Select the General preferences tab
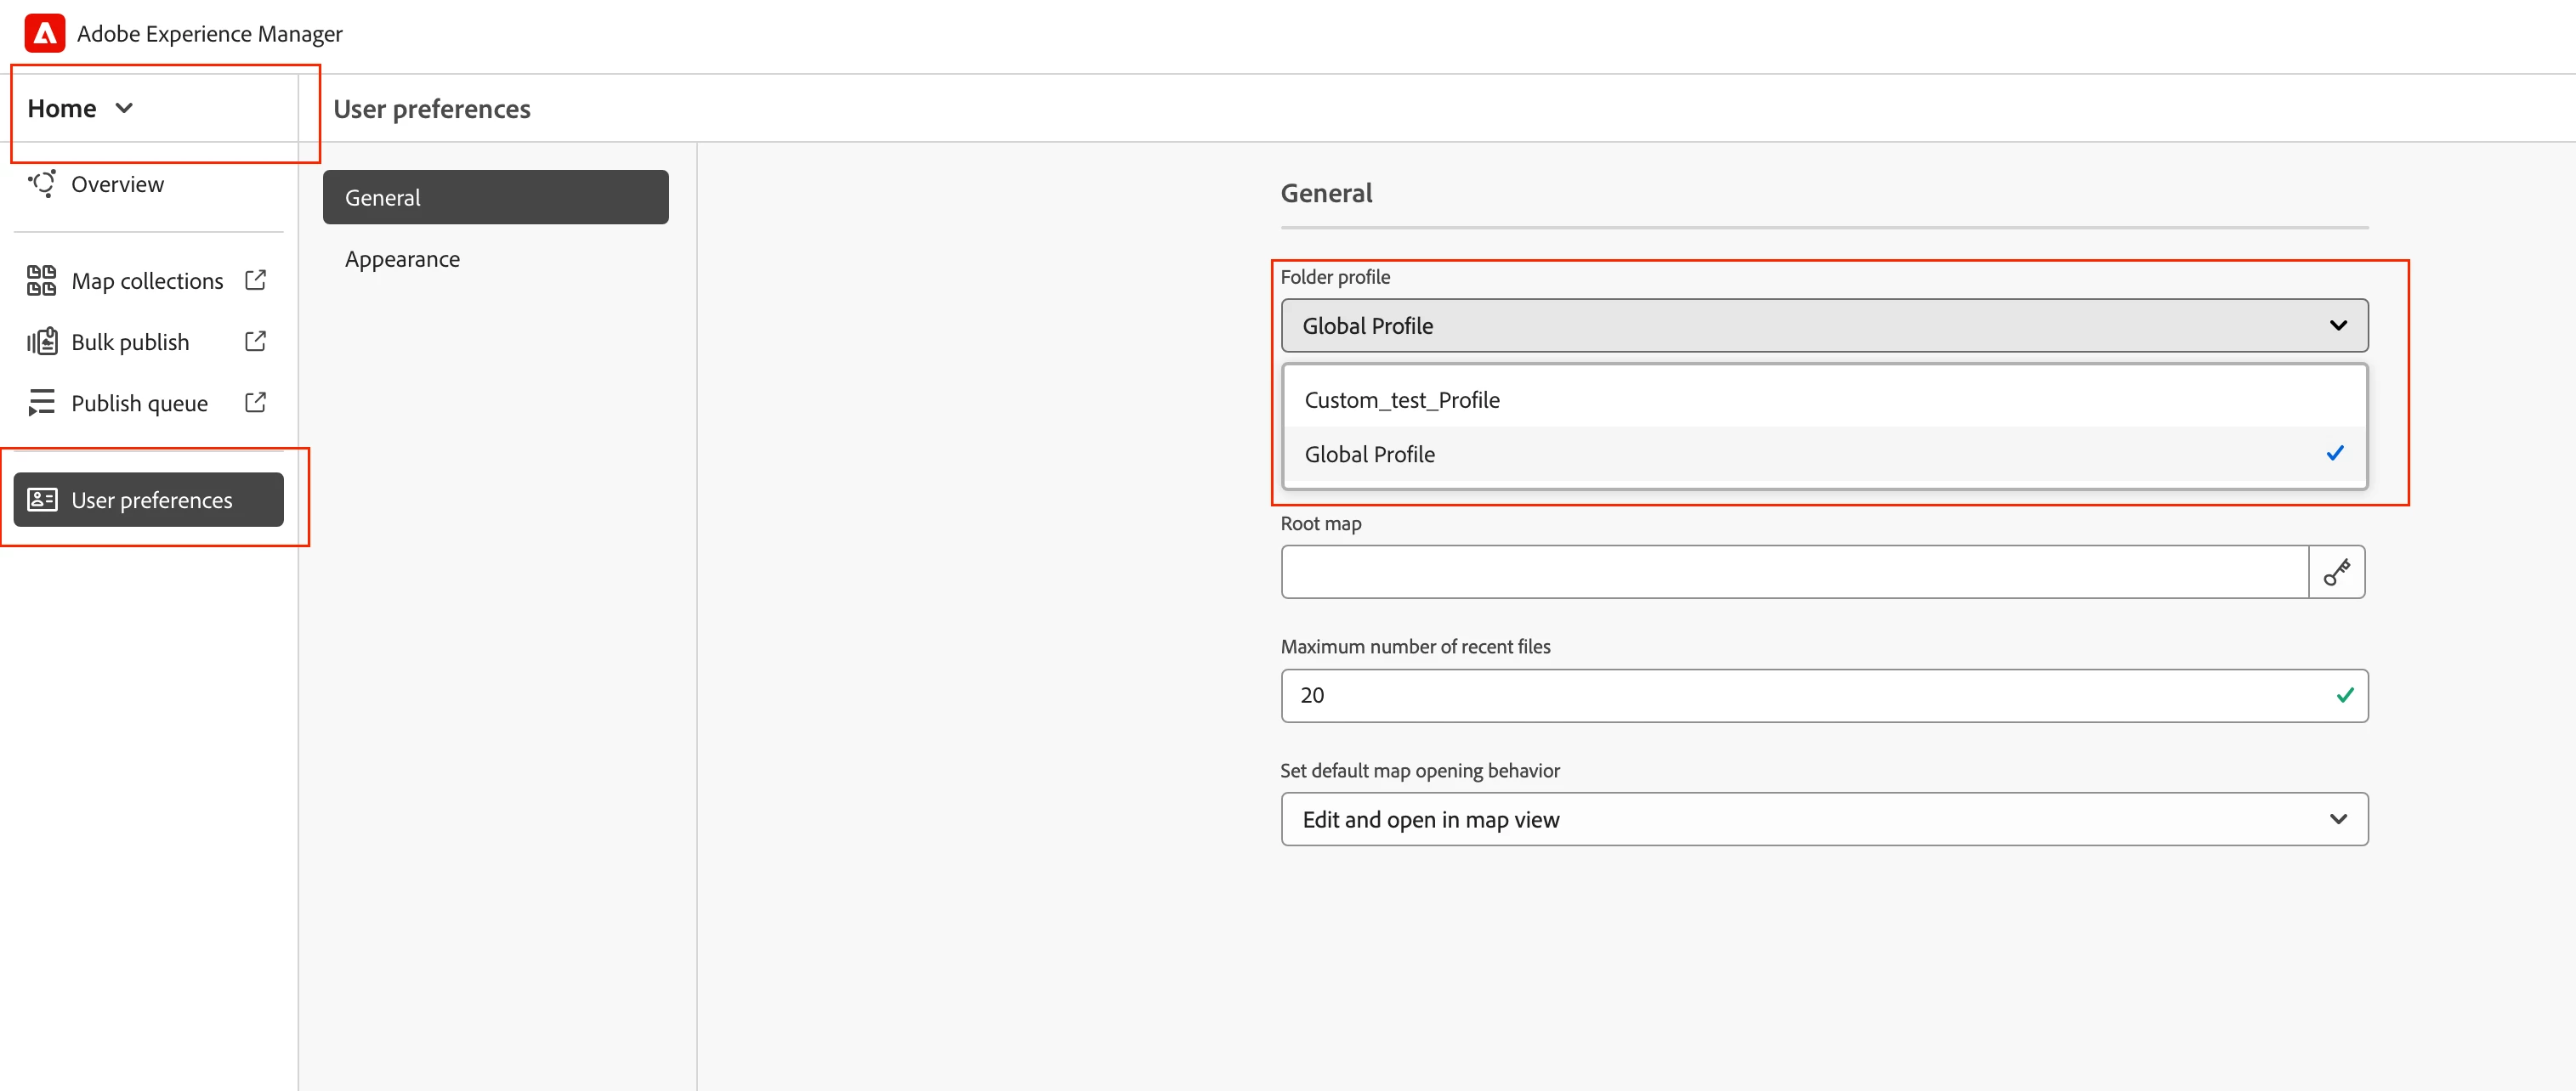Viewport: 2576px width, 1091px height. pyautogui.click(x=495, y=198)
